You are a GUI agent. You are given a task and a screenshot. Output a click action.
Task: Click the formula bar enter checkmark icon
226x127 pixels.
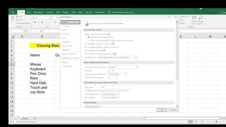(36, 31)
